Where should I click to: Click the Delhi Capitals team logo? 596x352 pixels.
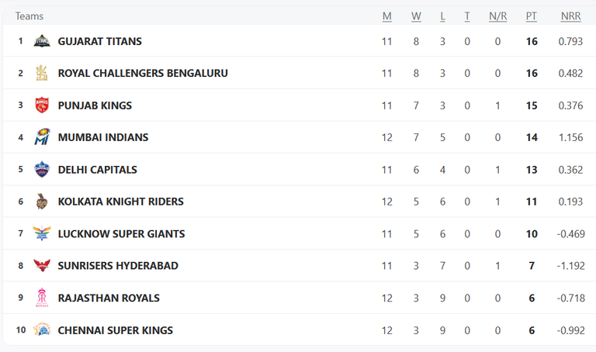tap(42, 169)
